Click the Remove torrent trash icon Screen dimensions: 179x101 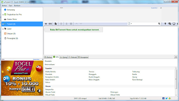61,24
